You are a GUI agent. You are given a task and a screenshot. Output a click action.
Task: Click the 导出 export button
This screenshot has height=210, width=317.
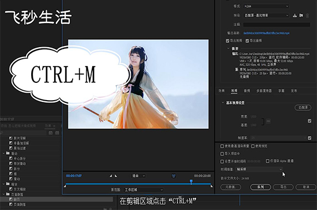pyautogui.click(x=283, y=187)
